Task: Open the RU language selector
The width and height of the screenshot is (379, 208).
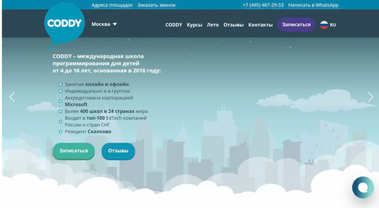Action: pyautogui.click(x=333, y=25)
